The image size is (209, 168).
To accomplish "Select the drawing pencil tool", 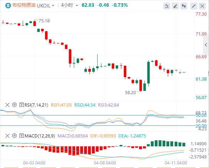I will point(175,6).
